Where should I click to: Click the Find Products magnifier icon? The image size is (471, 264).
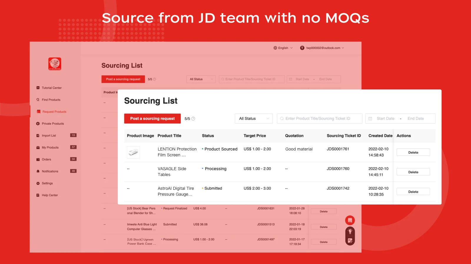(x=38, y=100)
